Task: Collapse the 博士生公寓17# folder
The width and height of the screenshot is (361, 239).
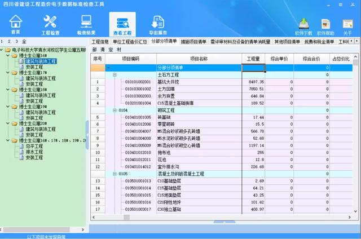Action: (8, 73)
